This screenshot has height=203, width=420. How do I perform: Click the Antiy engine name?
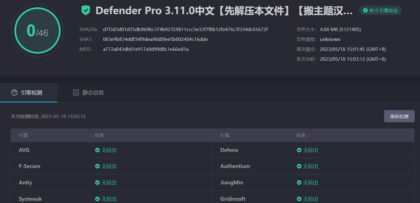[25, 183]
